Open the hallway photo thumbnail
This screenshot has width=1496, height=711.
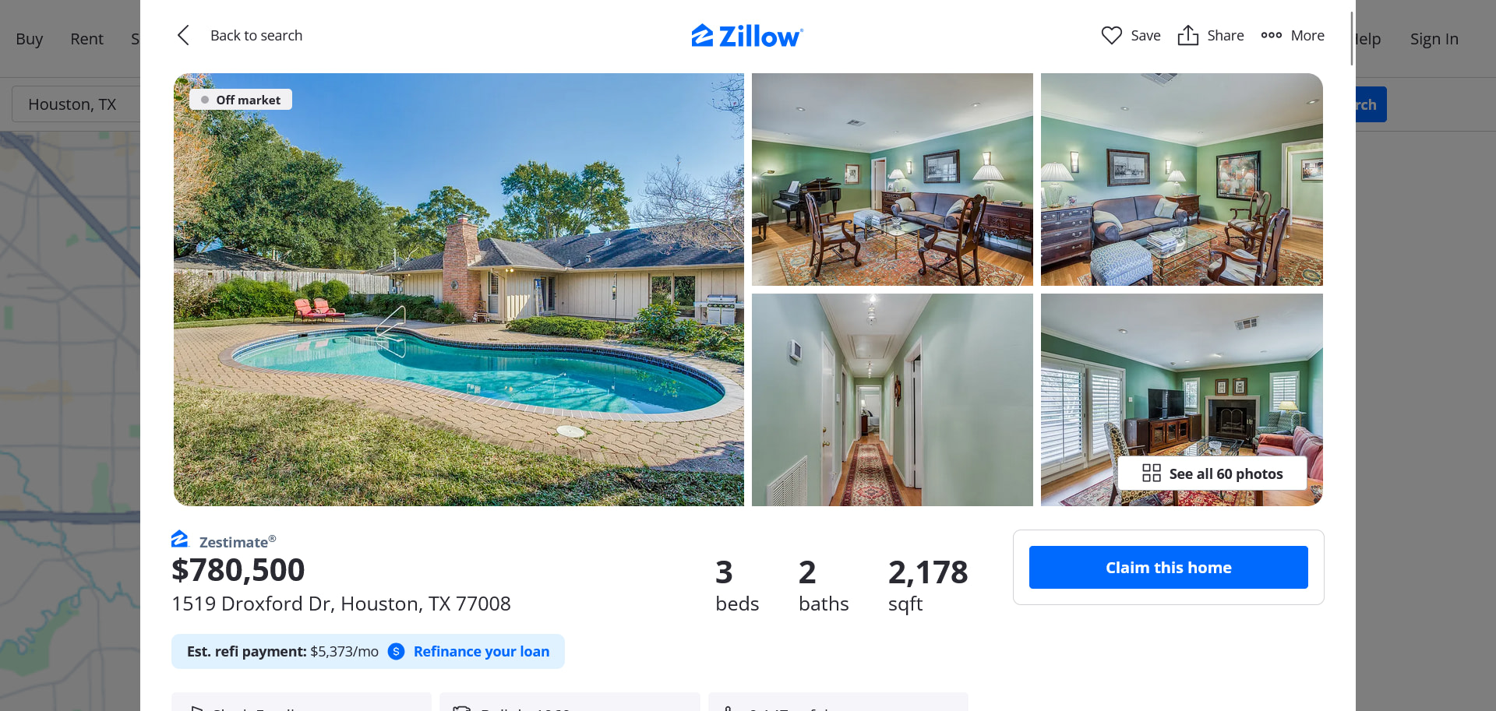click(x=892, y=399)
